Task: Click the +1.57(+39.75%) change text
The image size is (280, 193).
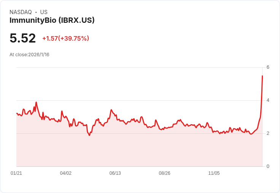Action: point(65,38)
